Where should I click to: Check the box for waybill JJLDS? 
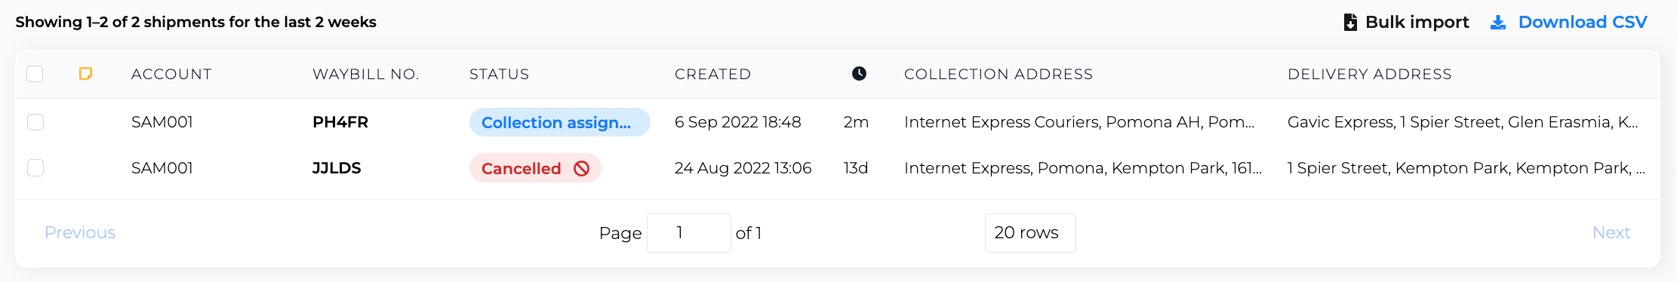pos(35,167)
